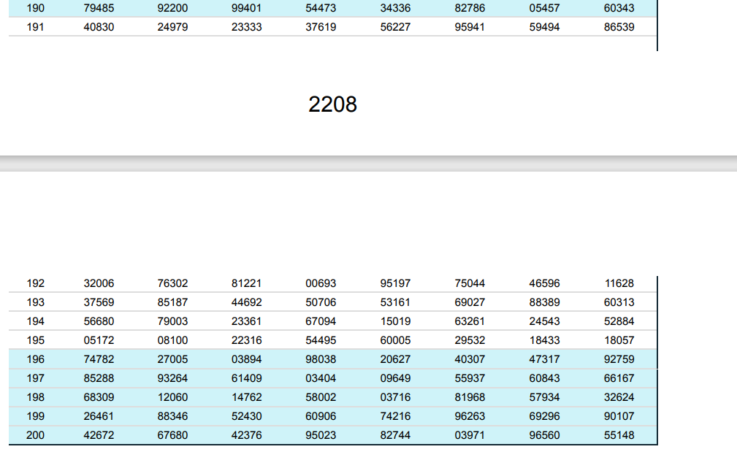Select the value 92759
This screenshot has width=737, height=452.
617,359
